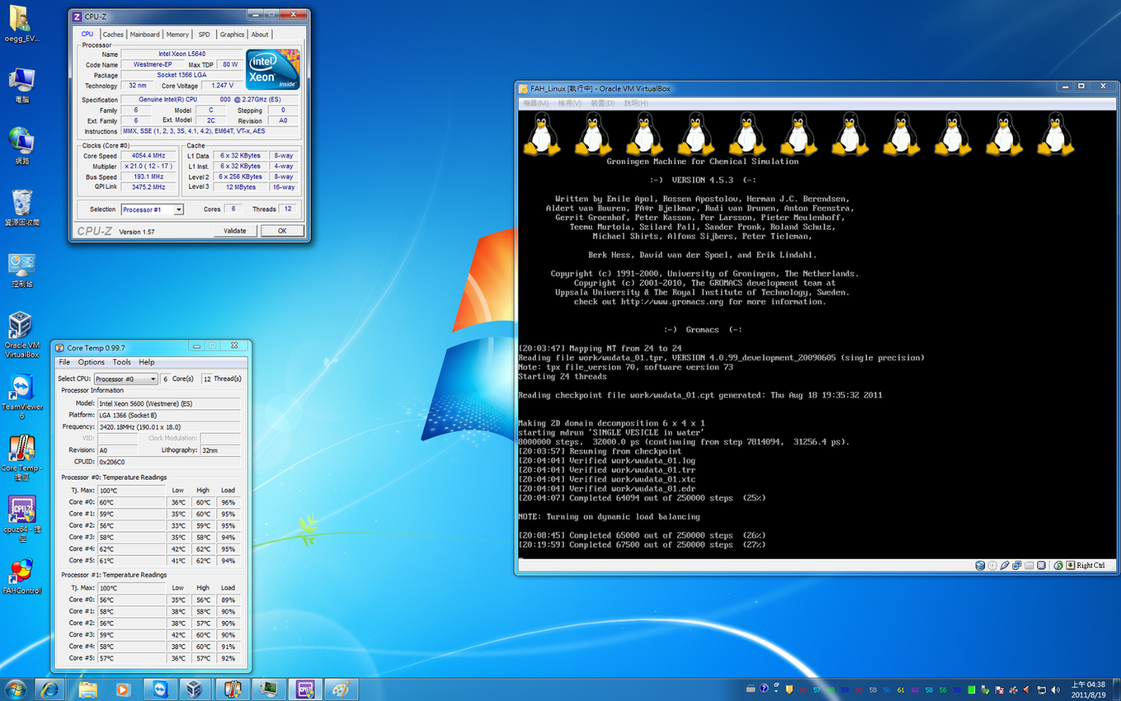Click the shared folders icon in VirtualBox status bar

pyautogui.click(x=1029, y=566)
